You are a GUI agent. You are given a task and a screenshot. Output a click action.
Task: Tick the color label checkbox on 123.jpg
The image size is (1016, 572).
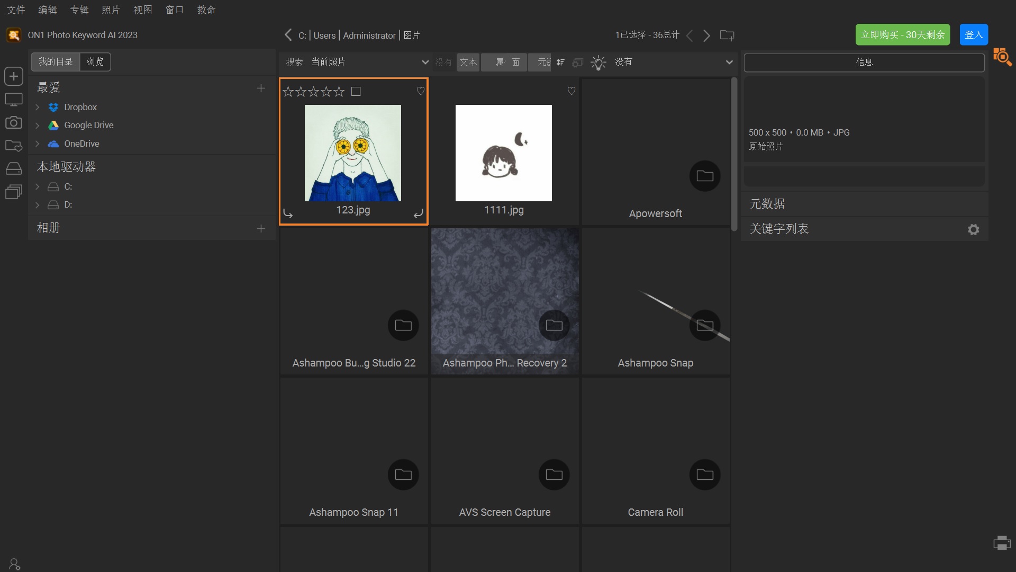(356, 92)
